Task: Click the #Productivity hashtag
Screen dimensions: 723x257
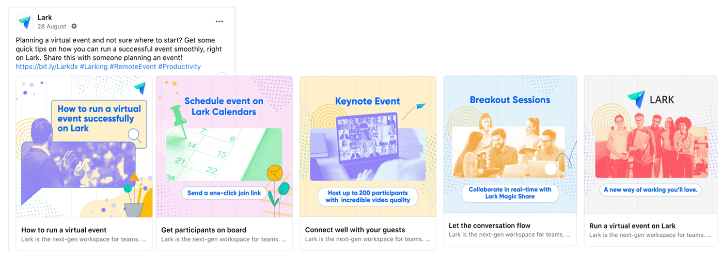Action: click(x=179, y=67)
